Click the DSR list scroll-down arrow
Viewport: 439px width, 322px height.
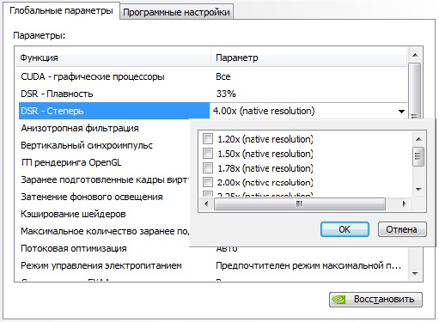418,190
